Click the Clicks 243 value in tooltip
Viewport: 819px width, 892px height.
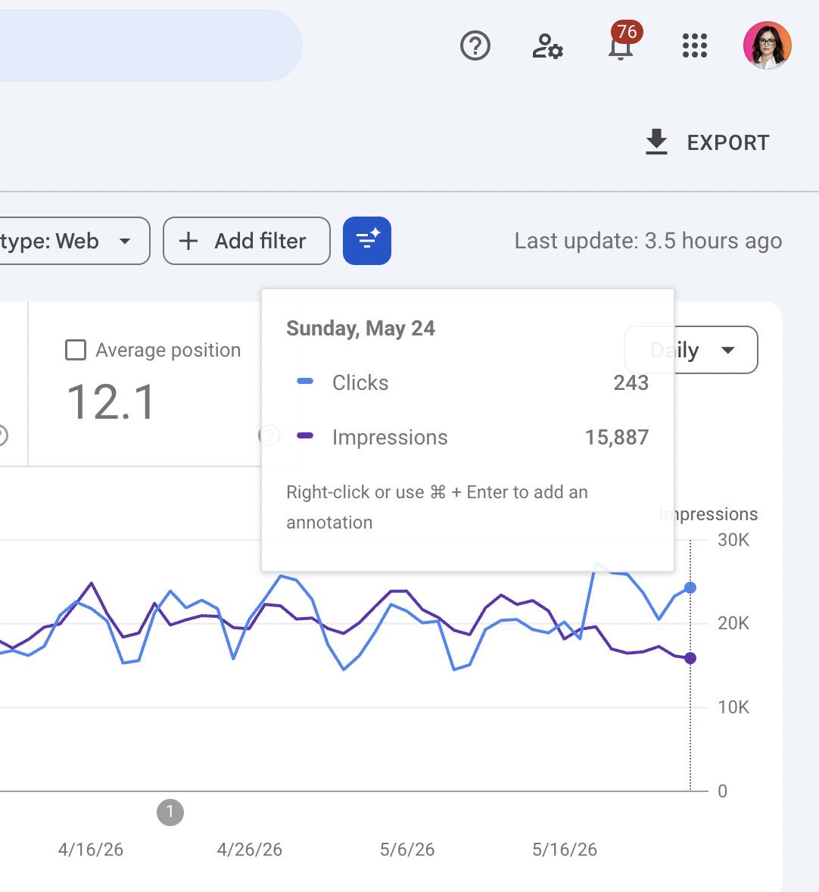[631, 383]
